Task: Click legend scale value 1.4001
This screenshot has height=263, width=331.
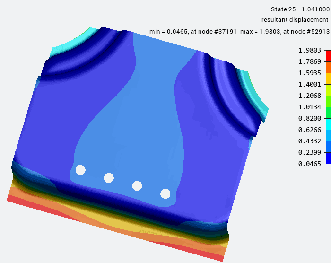Action: [309, 85]
